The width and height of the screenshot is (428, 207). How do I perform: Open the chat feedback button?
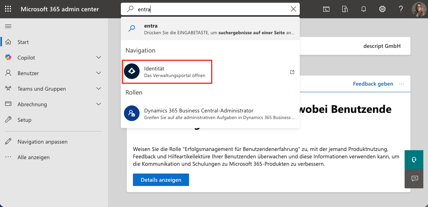click(414, 179)
